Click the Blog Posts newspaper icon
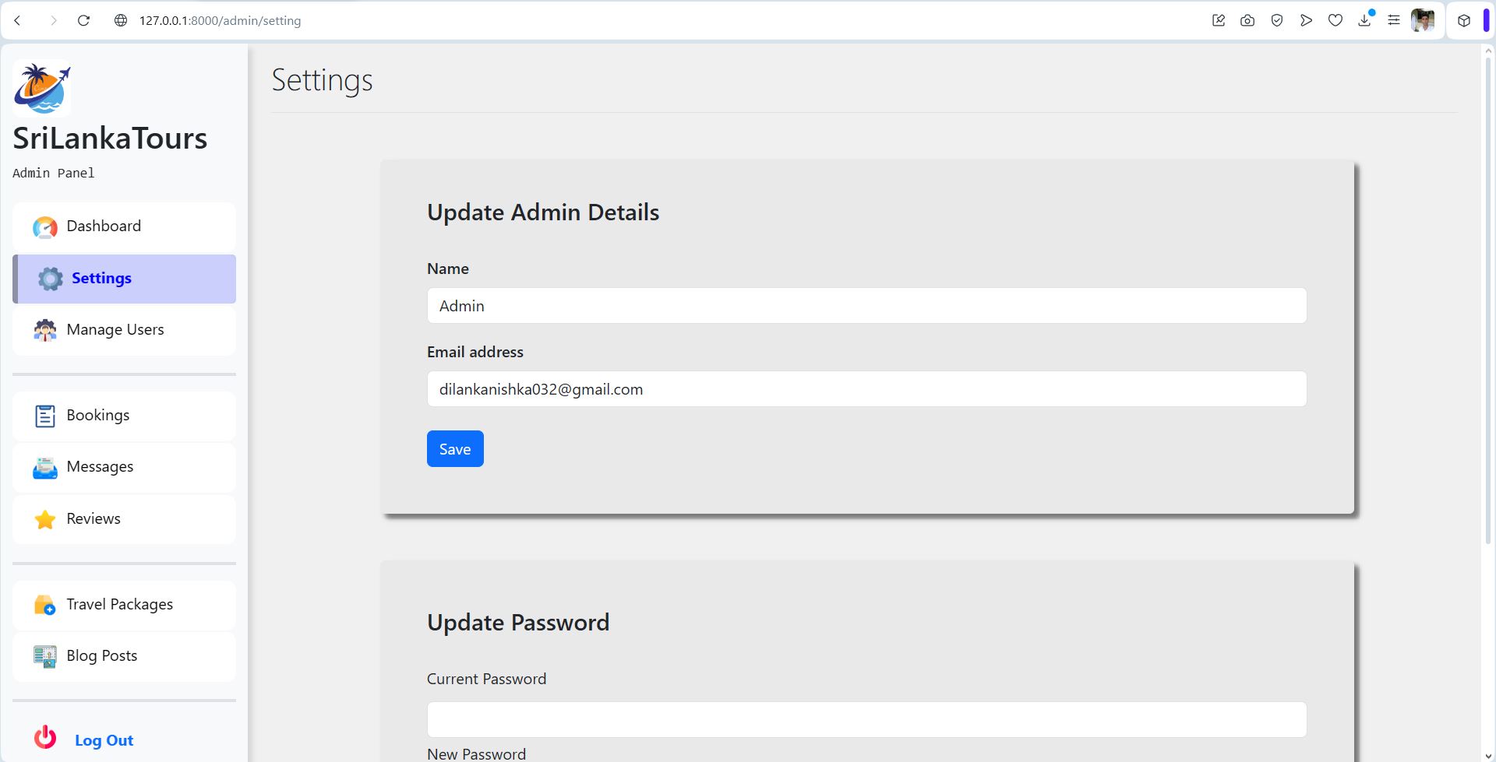 pyautogui.click(x=45, y=656)
